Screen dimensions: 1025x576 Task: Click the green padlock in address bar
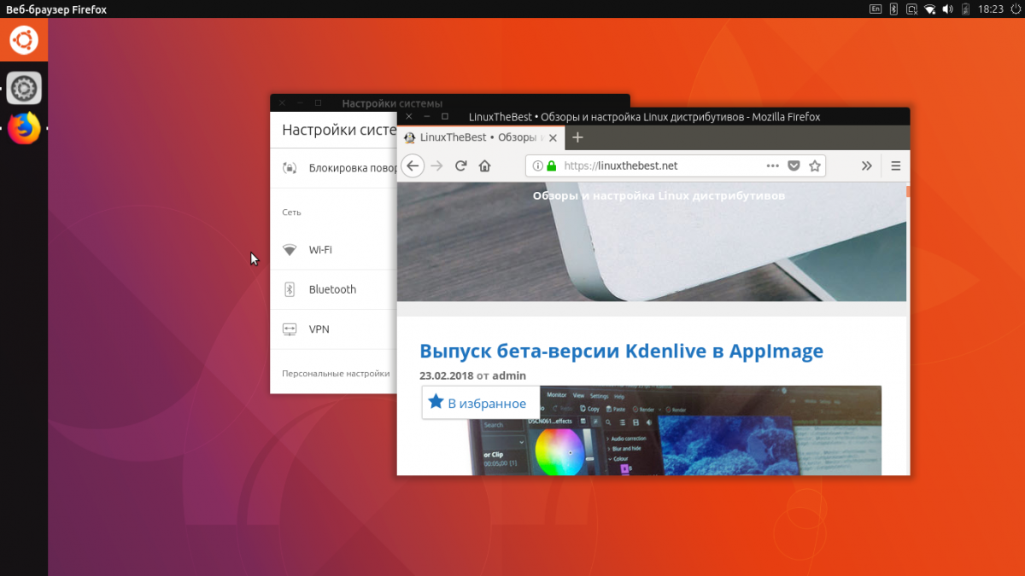(551, 166)
